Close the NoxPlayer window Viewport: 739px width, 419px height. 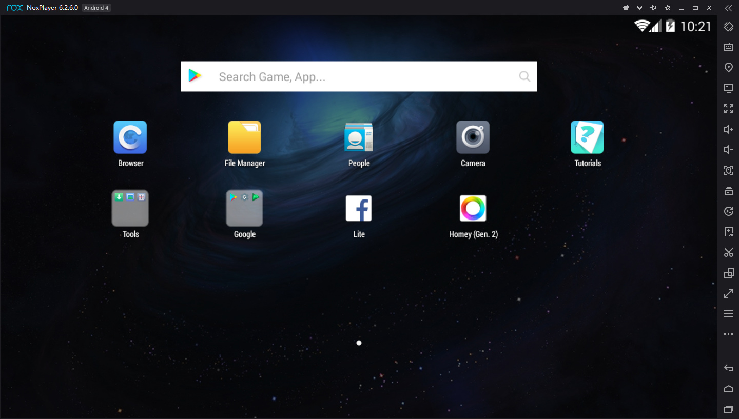(x=709, y=8)
